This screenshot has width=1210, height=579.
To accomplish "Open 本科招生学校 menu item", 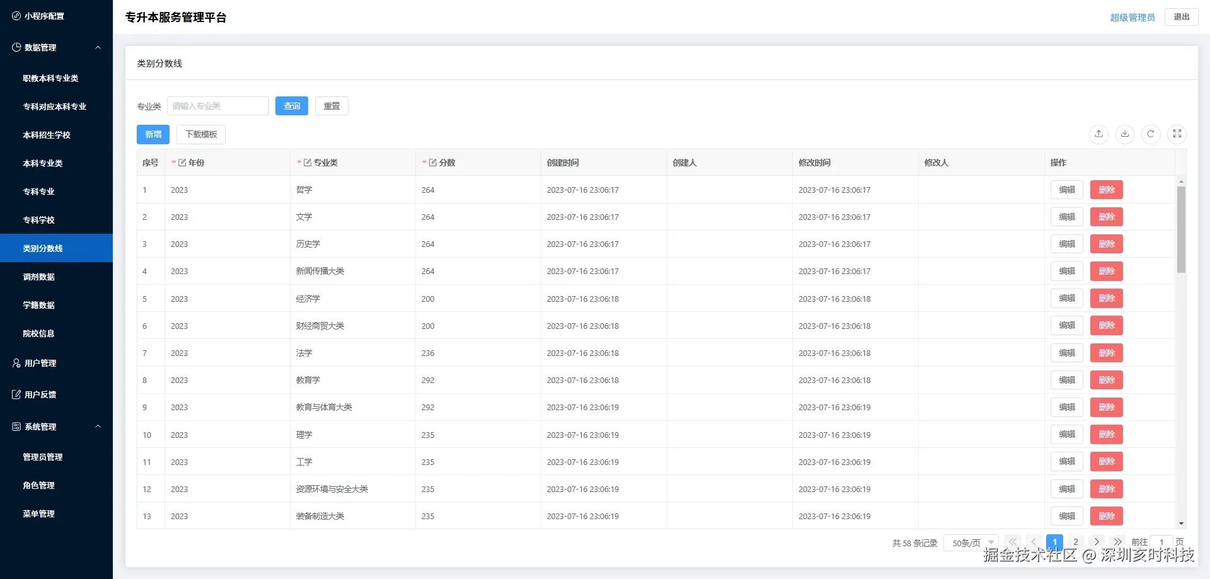I will 56,135.
